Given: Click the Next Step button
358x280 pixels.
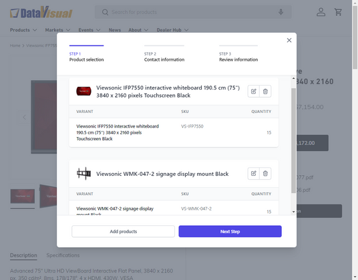Looking at the screenshot, I should click(x=230, y=231).
